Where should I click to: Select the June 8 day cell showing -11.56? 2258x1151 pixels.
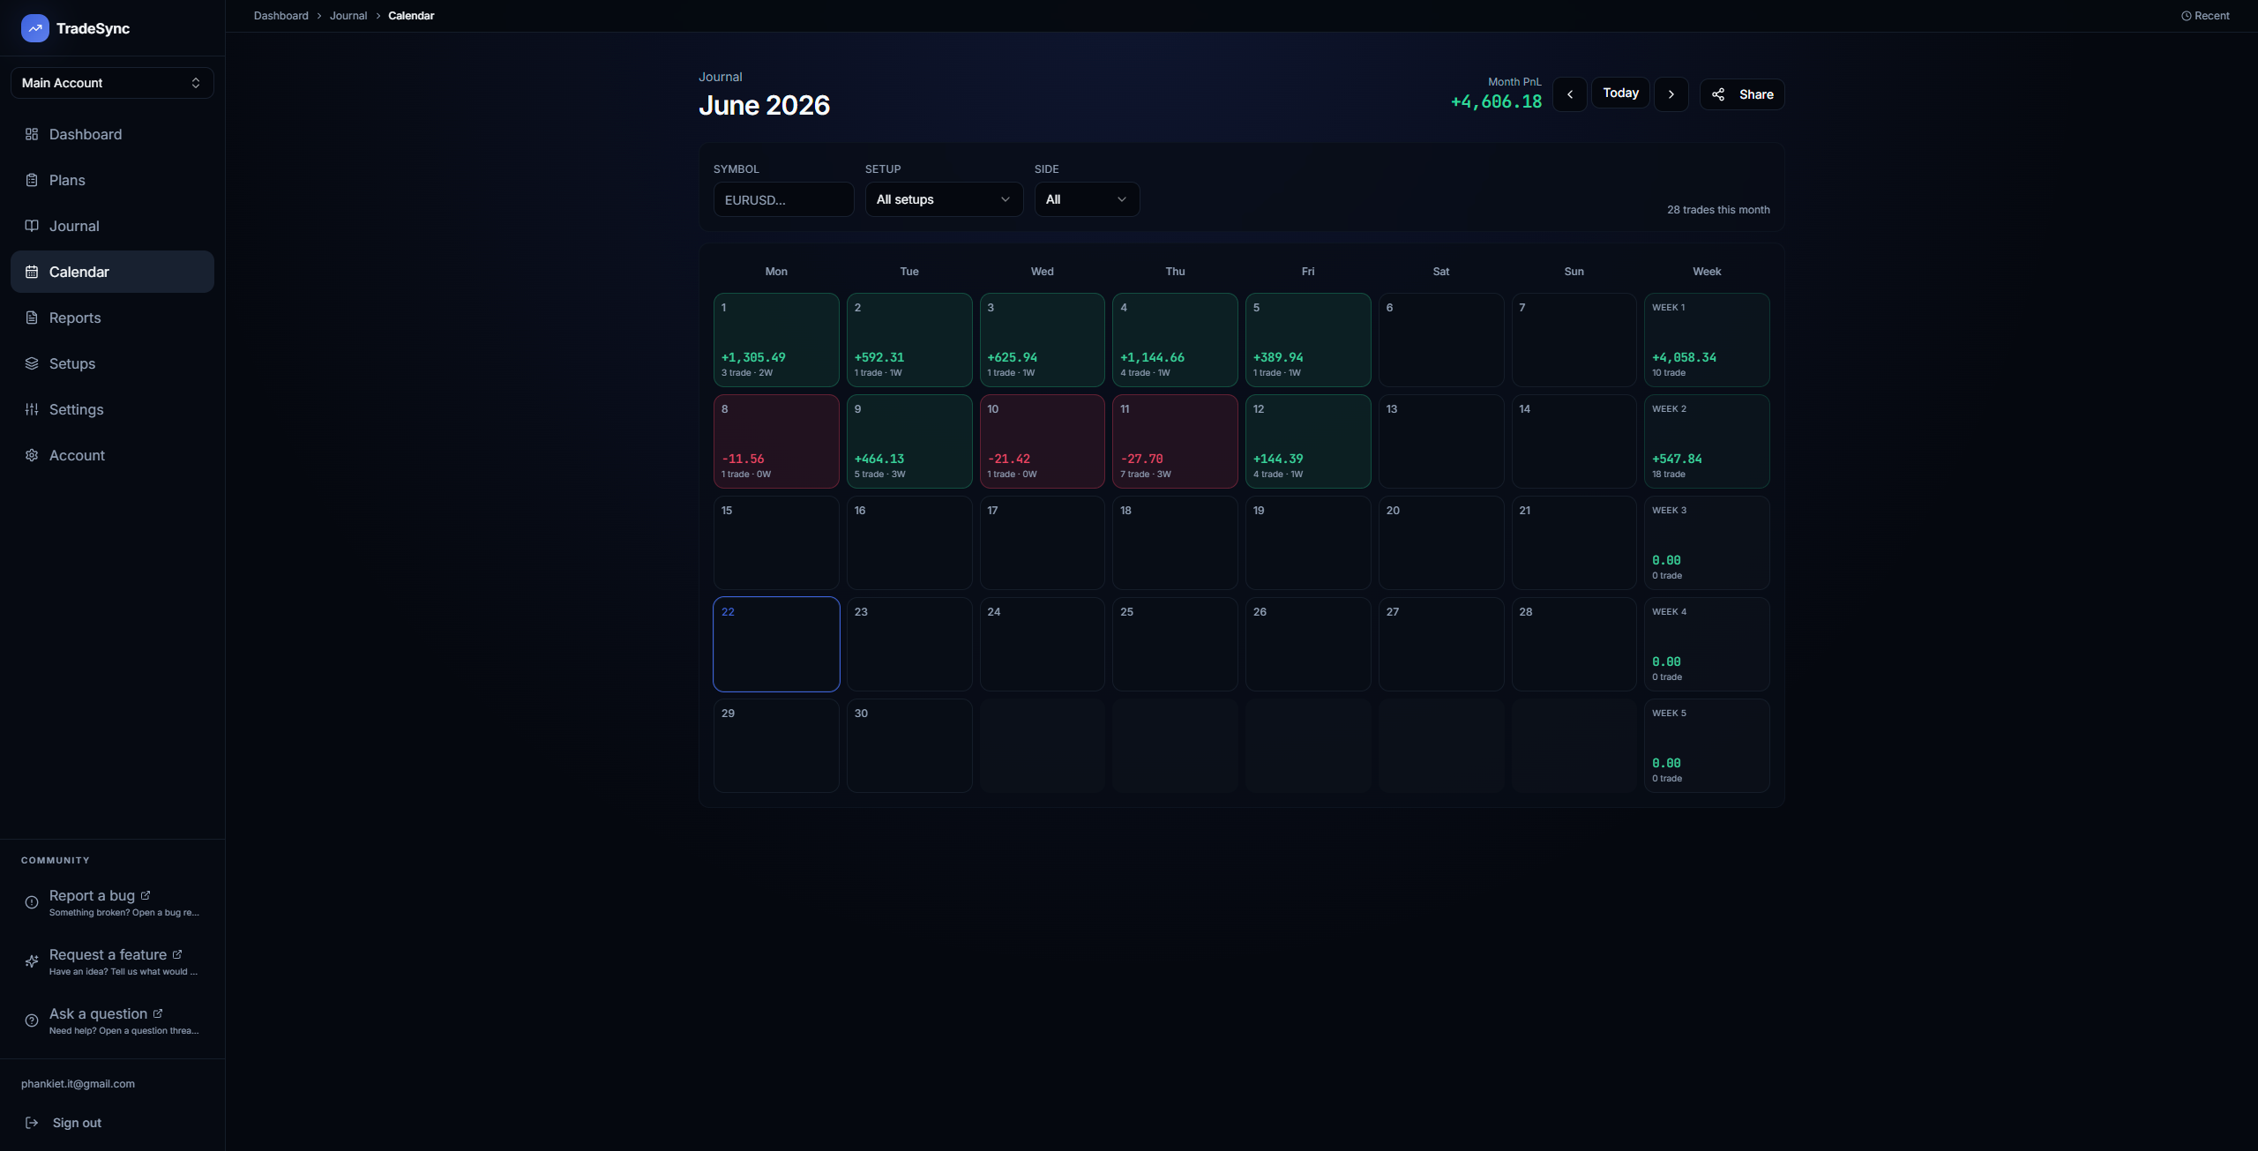pos(776,441)
